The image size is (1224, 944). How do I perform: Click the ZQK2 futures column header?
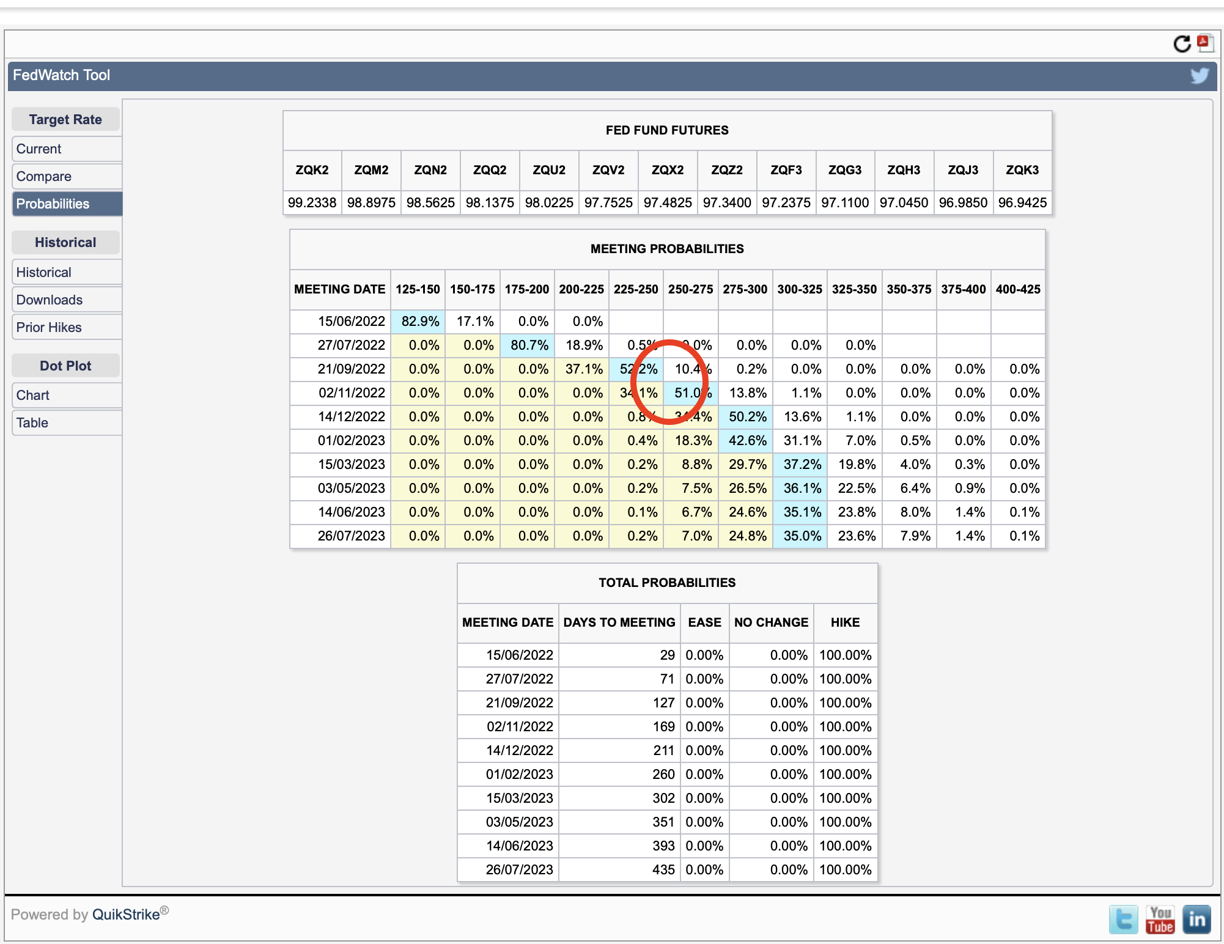point(312,170)
